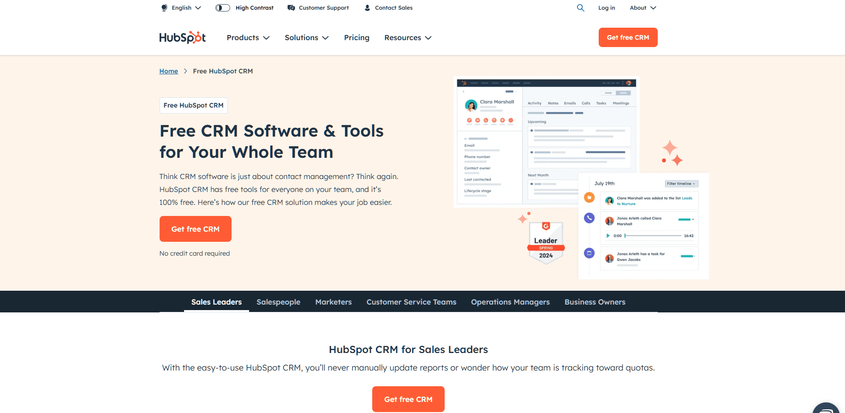Open the Customer Service Teams tab
Viewport: 845px width, 413px height.
[411, 302]
